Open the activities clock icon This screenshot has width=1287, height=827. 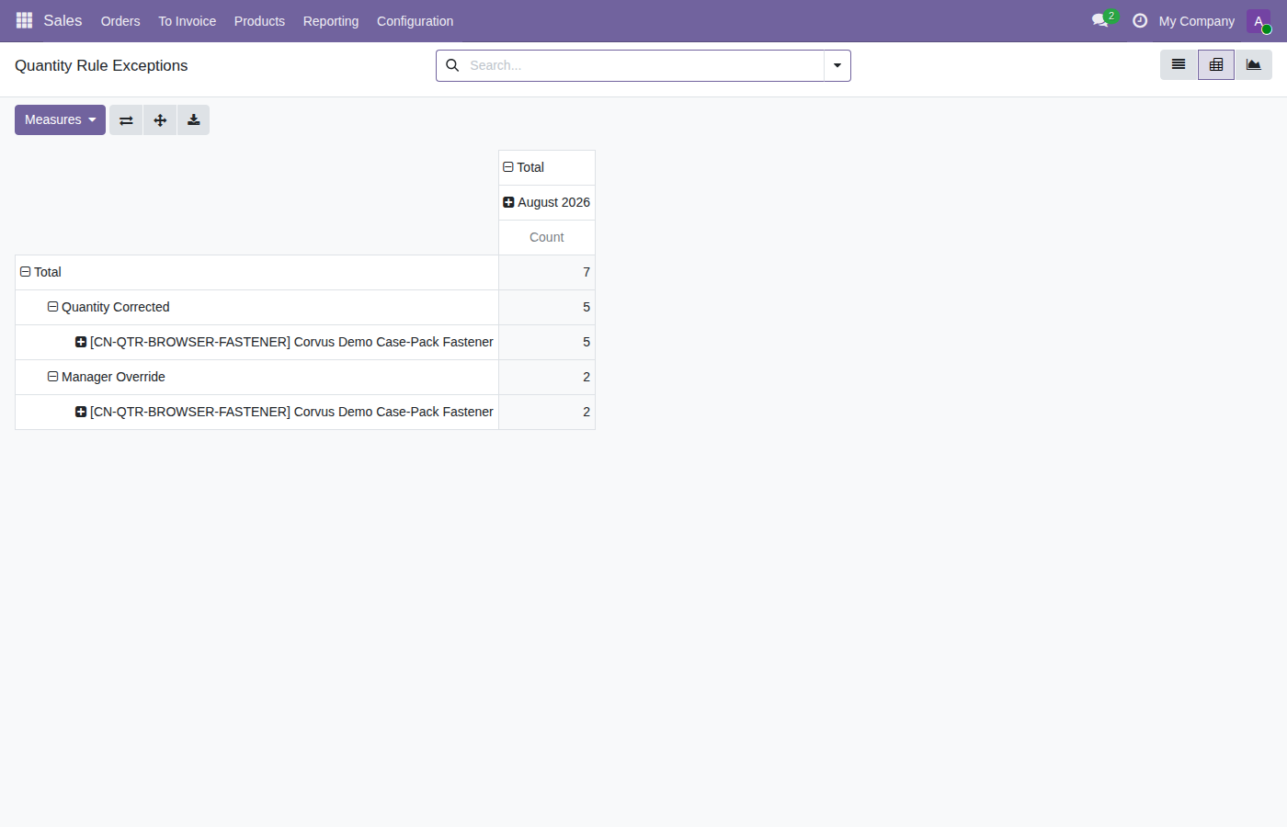pos(1140,20)
